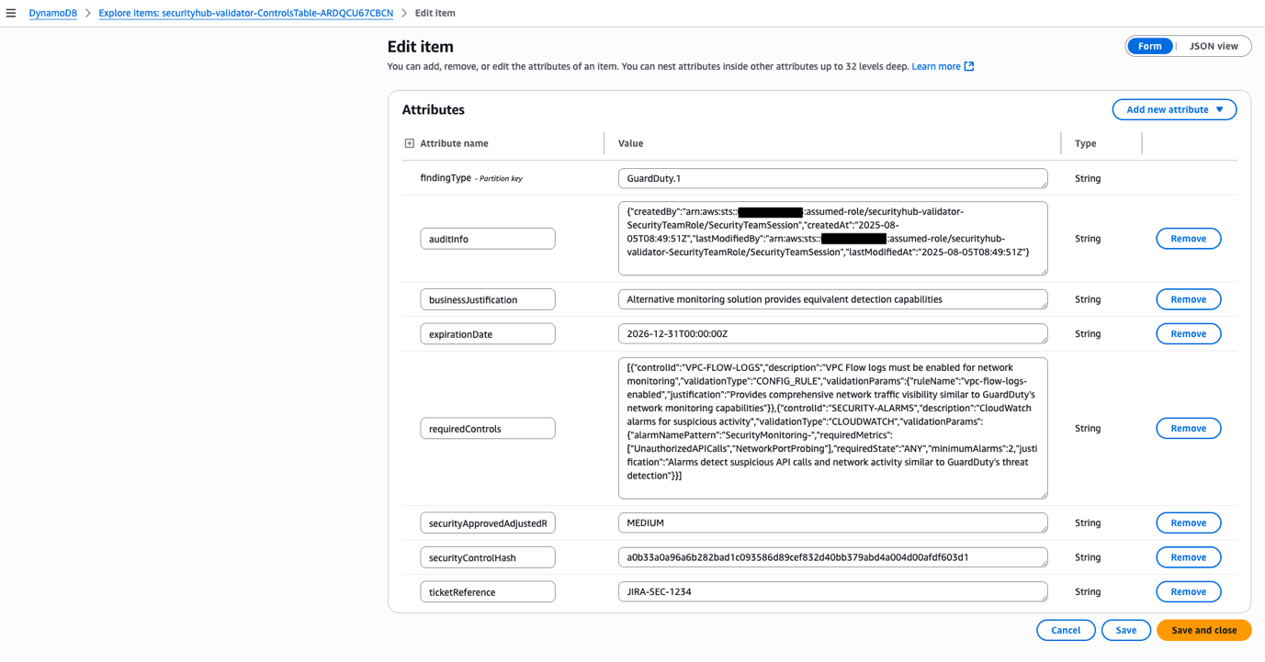Image resolution: width=1265 pixels, height=662 pixels.
Task: Remove the ticketReference attribute
Action: click(1188, 592)
